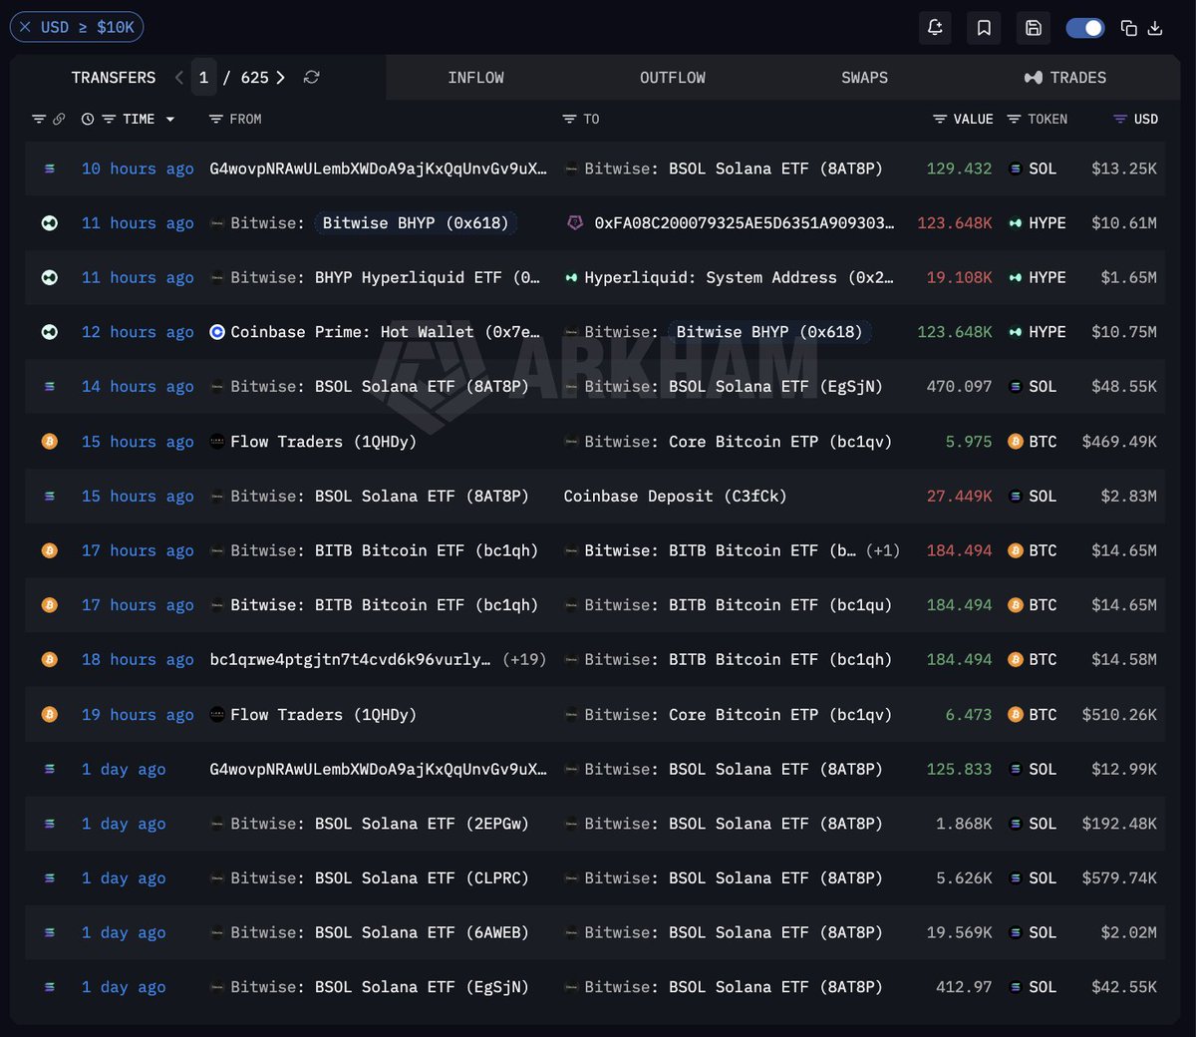
Task: Click the refresh transfers icon
Action: [x=312, y=77]
